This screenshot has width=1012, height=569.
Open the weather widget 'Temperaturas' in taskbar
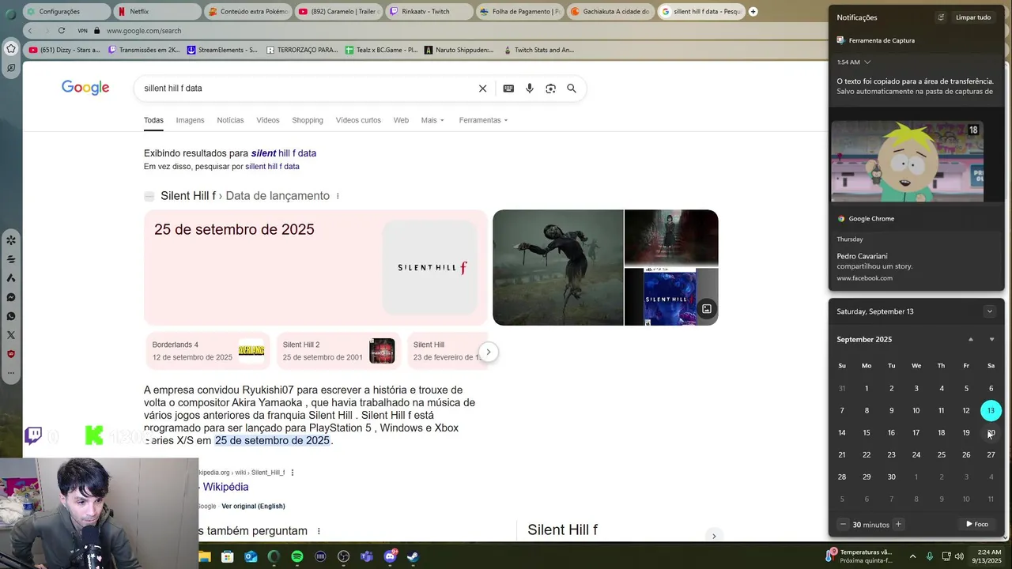859,556
